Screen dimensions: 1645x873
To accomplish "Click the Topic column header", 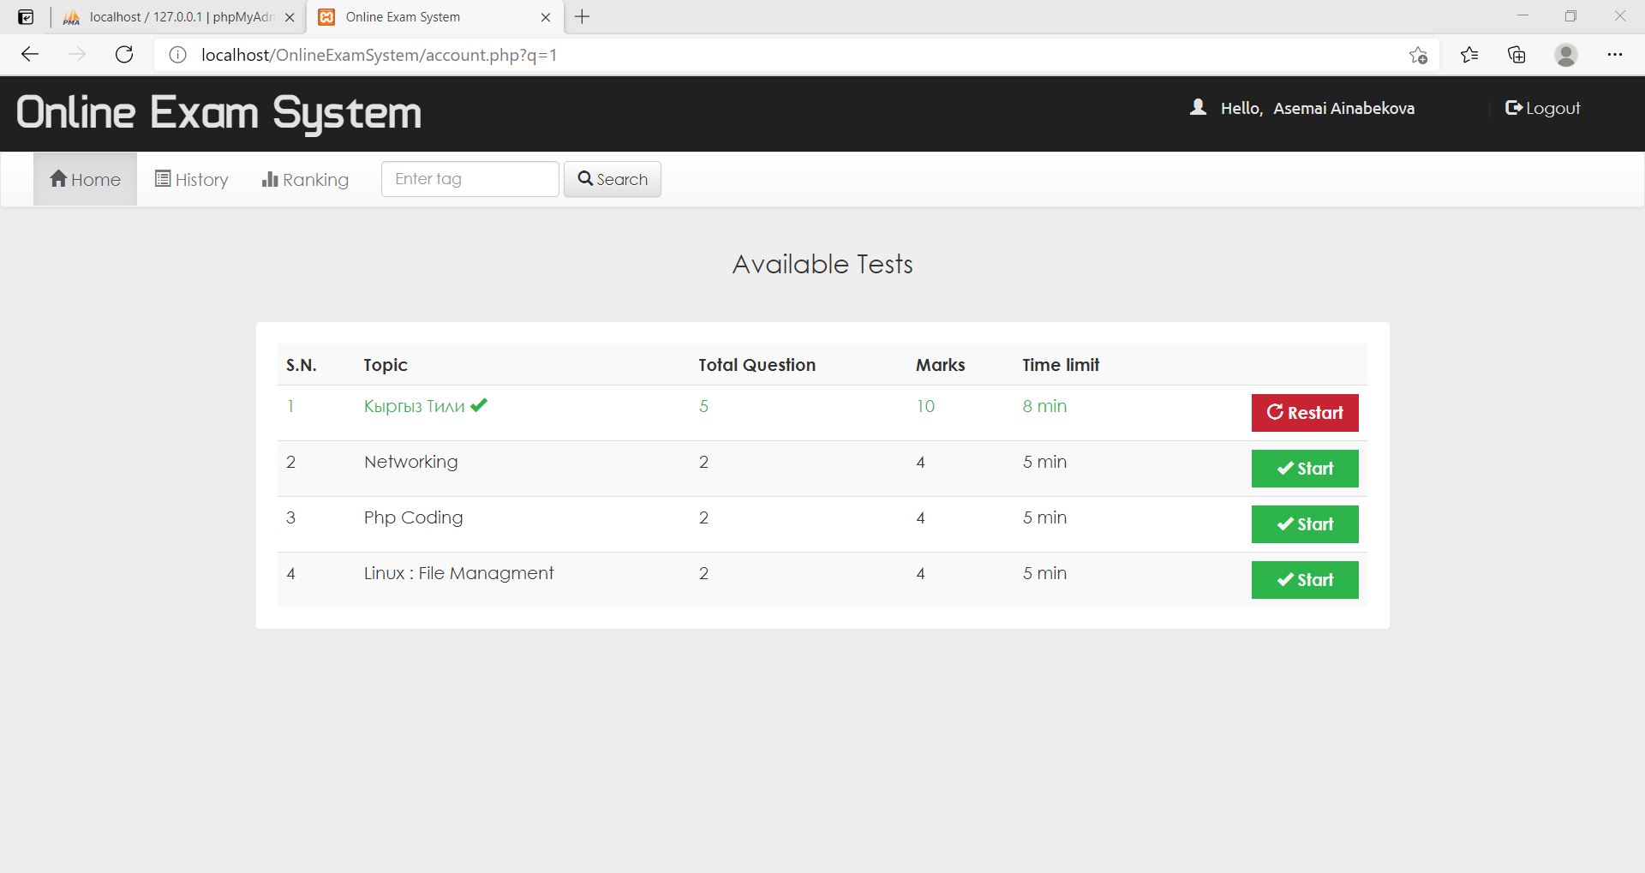I will tap(386, 365).
